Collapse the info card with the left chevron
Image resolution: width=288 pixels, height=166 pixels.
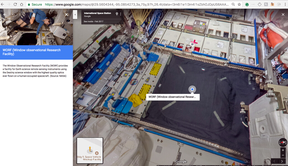coord(75,14)
